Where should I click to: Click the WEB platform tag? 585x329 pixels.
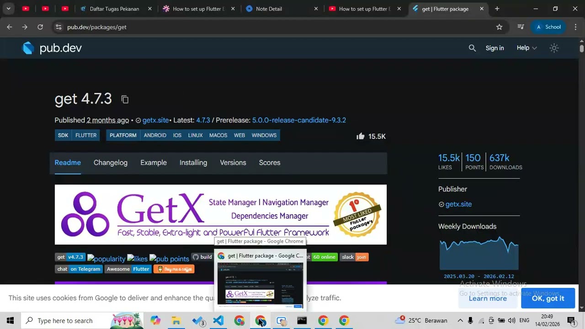[239, 135]
